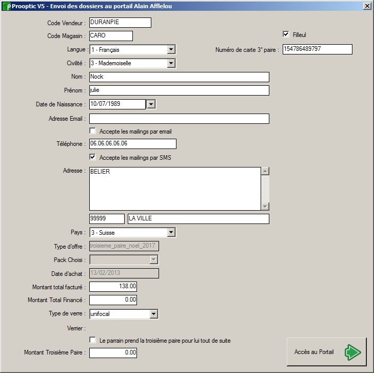Click the address scrollbar down arrow
The image size is (374, 373).
[x=265, y=207]
